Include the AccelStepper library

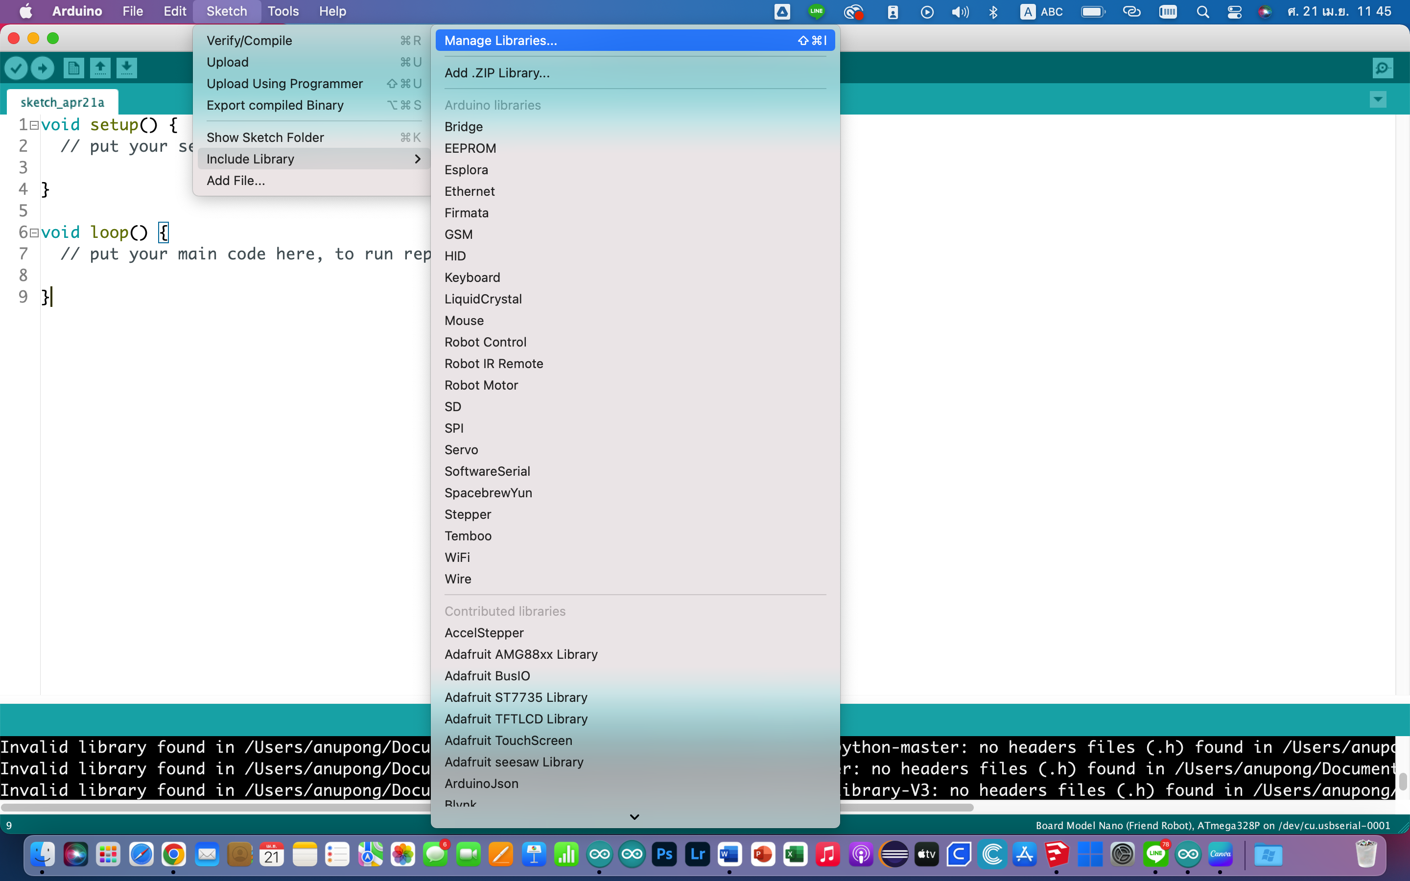tap(635, 633)
